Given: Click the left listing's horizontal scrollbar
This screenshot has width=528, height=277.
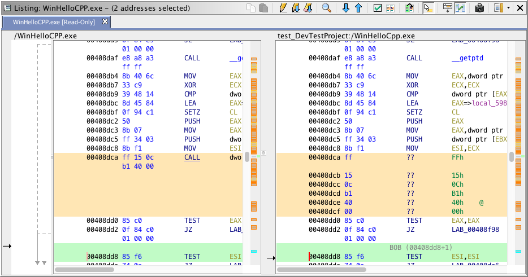Looking at the screenshot, I should coord(84,270).
